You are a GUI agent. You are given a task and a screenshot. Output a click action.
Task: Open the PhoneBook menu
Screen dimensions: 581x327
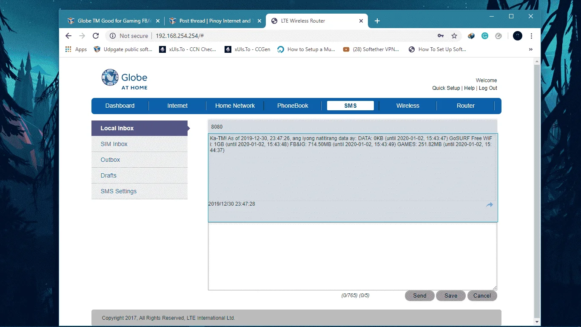(293, 106)
